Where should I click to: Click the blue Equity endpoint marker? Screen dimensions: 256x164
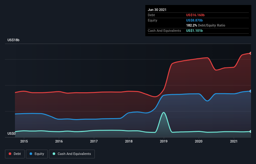click(251, 91)
